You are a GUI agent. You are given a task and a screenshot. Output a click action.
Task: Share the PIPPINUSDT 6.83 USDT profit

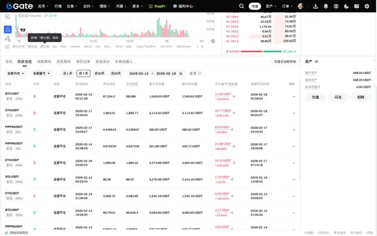pos(232,130)
